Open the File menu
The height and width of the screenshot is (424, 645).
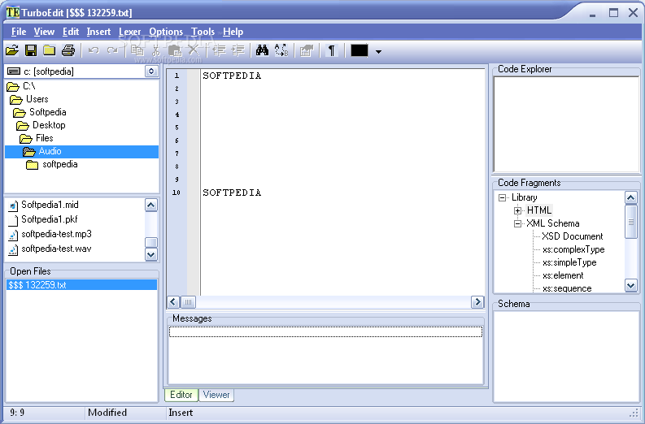coord(19,32)
